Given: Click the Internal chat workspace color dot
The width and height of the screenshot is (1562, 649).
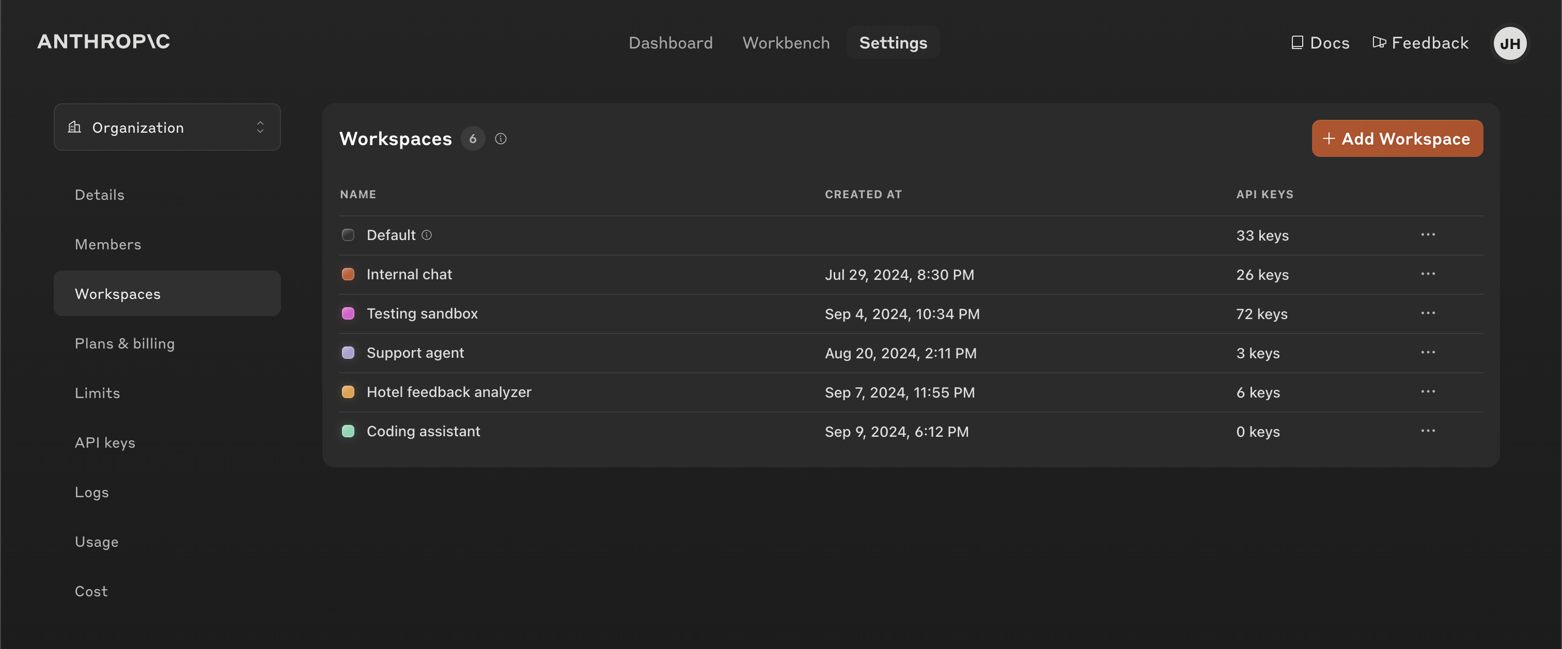Looking at the screenshot, I should coord(348,274).
